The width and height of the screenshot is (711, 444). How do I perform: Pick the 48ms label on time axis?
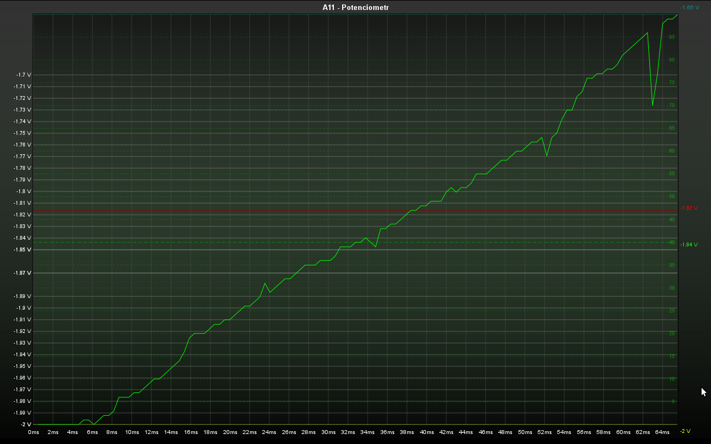coord(505,432)
